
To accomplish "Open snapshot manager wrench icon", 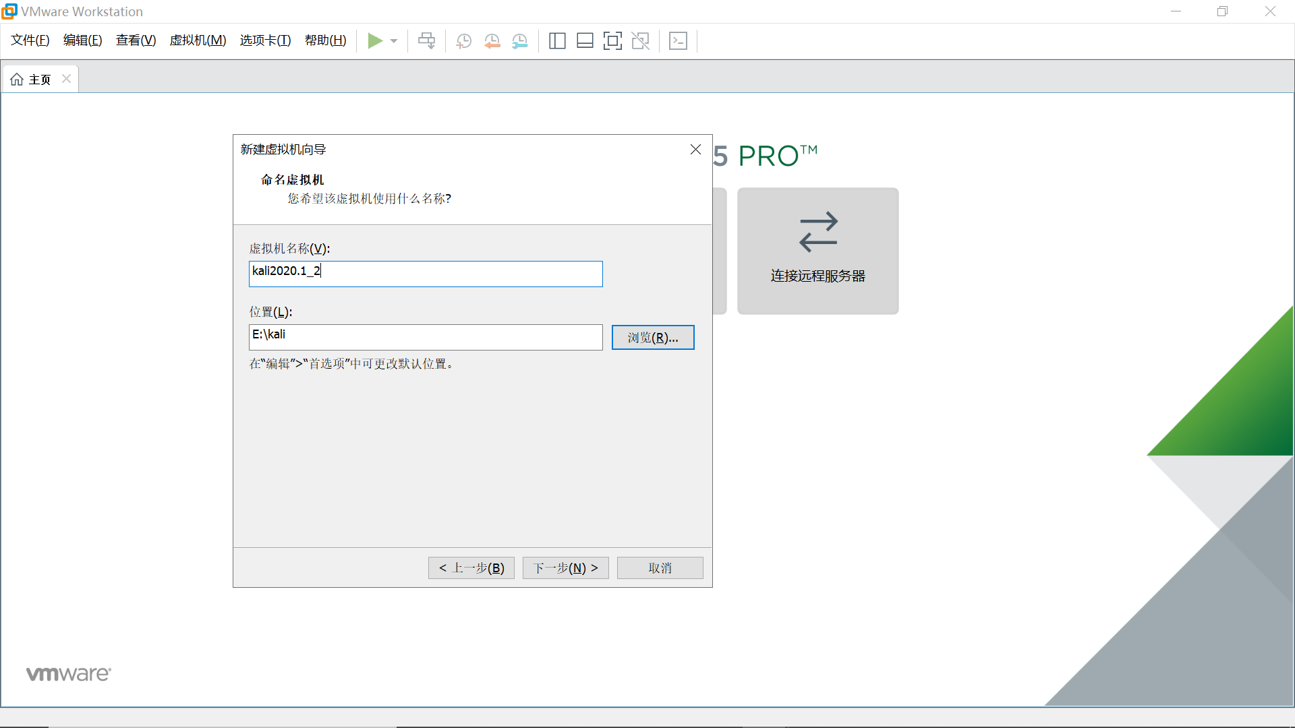I will (x=519, y=41).
